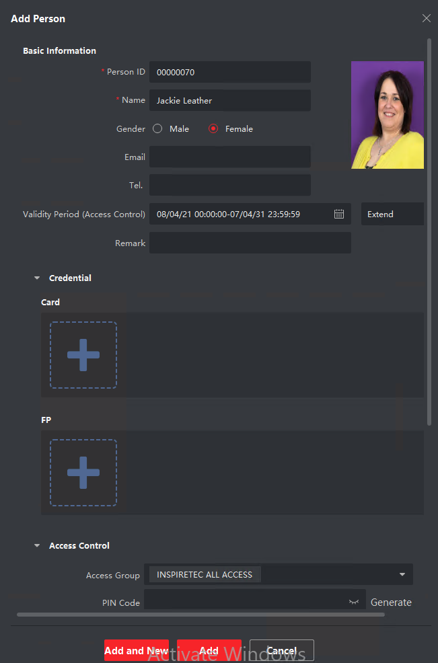The height and width of the screenshot is (663, 438).
Task: Click the person's profile photo
Action: [x=387, y=115]
